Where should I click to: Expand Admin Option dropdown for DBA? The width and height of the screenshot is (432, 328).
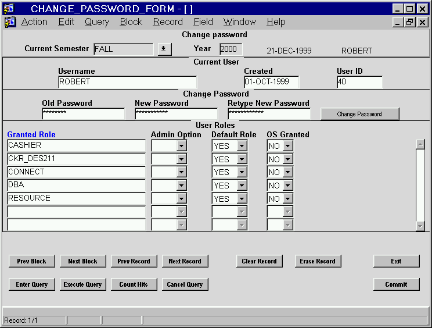[182, 186]
